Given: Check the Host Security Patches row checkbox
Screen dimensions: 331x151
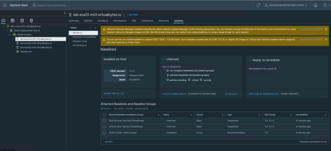Looking at the screenshot, I should (x=104, y=121).
